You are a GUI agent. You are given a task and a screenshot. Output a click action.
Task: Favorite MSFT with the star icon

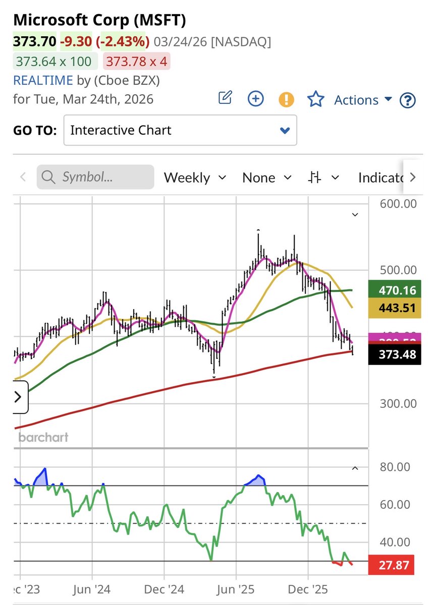point(316,99)
